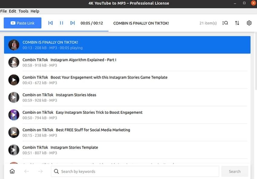Play Instagram Stories Ideas track
The image size is (257, 179).
click(x=14, y=97)
